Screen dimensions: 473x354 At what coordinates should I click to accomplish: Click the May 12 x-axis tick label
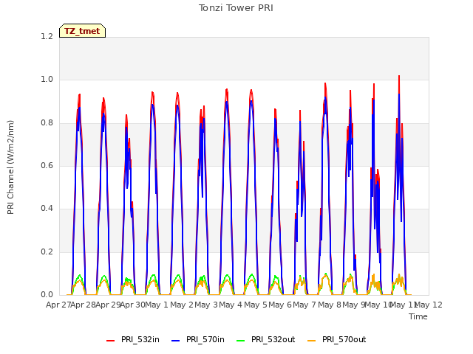429,305
